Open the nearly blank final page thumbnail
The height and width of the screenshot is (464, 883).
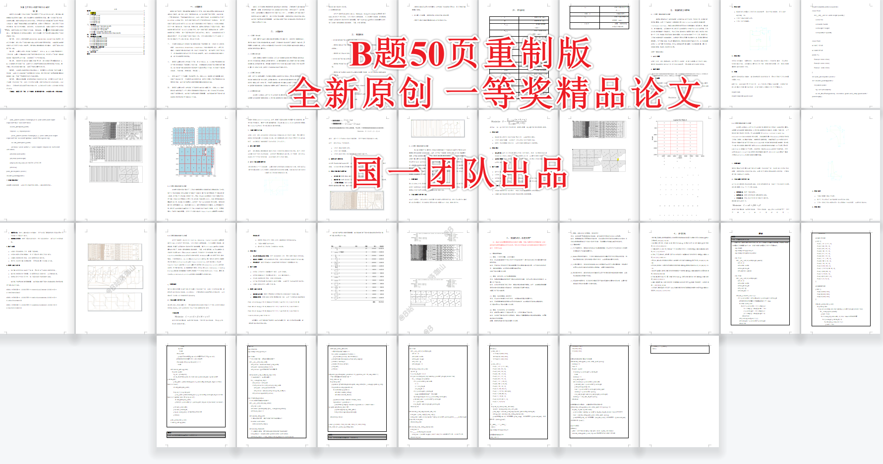tap(680, 391)
